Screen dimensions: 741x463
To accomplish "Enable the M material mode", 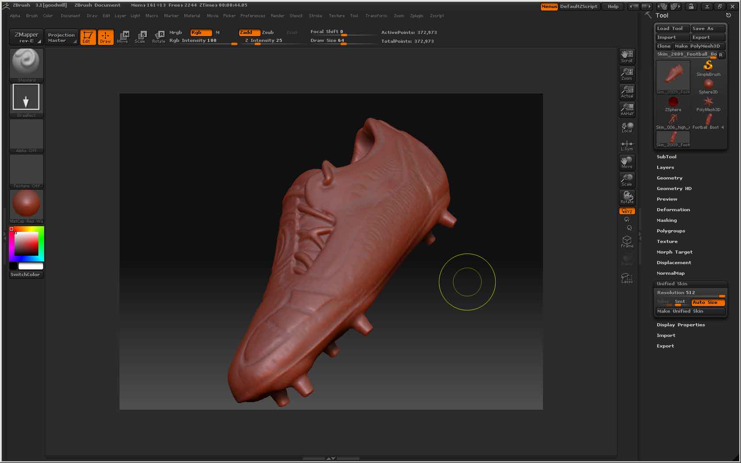I will pos(217,32).
